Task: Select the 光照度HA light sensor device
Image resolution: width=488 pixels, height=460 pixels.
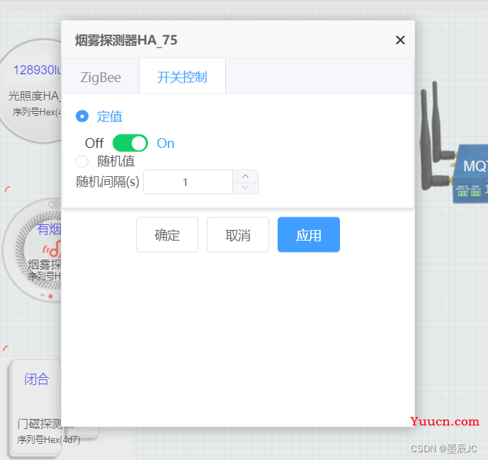Action: [x=31, y=91]
